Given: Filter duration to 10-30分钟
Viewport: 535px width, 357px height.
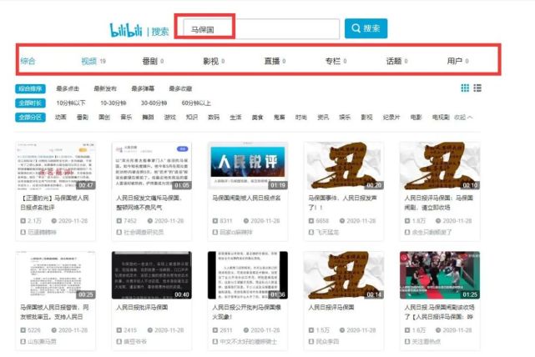Looking at the screenshot, I should click(114, 103).
